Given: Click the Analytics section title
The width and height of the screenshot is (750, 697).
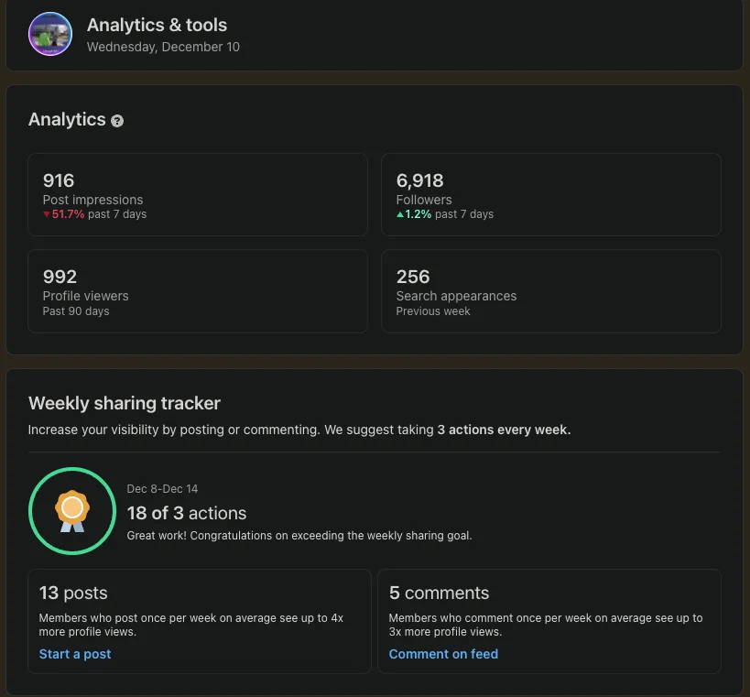Looking at the screenshot, I should (x=67, y=120).
